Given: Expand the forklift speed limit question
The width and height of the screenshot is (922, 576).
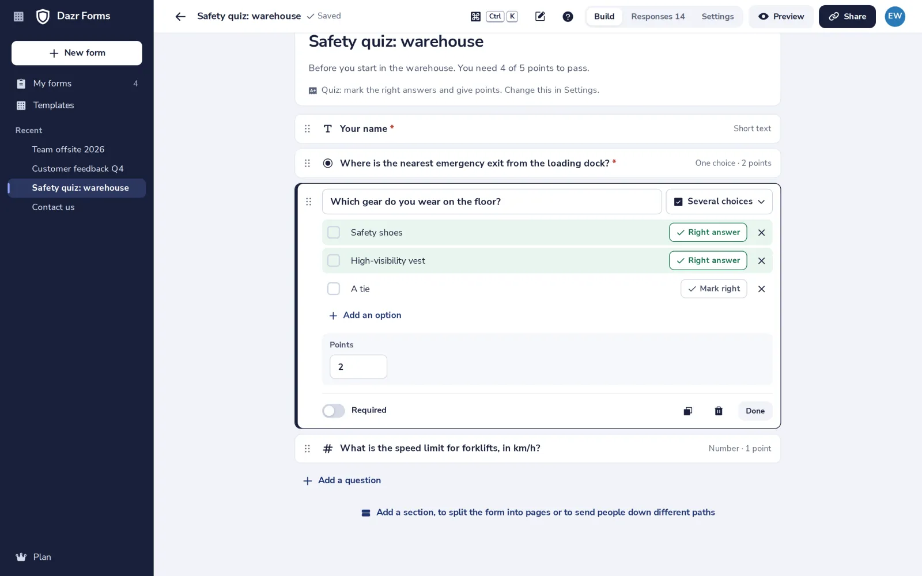Looking at the screenshot, I should [538, 448].
